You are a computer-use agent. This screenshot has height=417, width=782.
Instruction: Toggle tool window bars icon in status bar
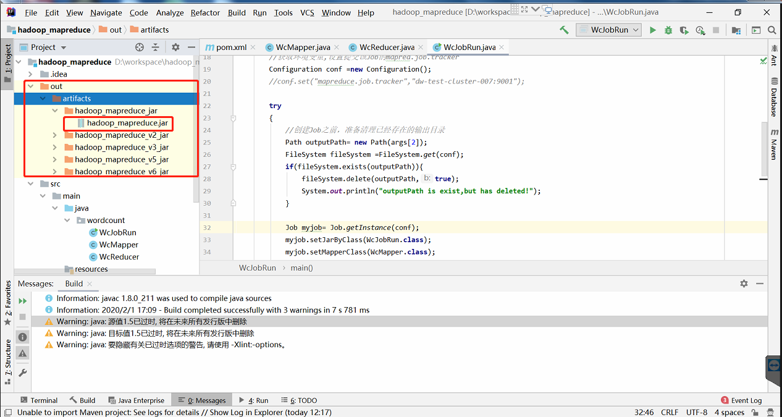click(x=8, y=412)
